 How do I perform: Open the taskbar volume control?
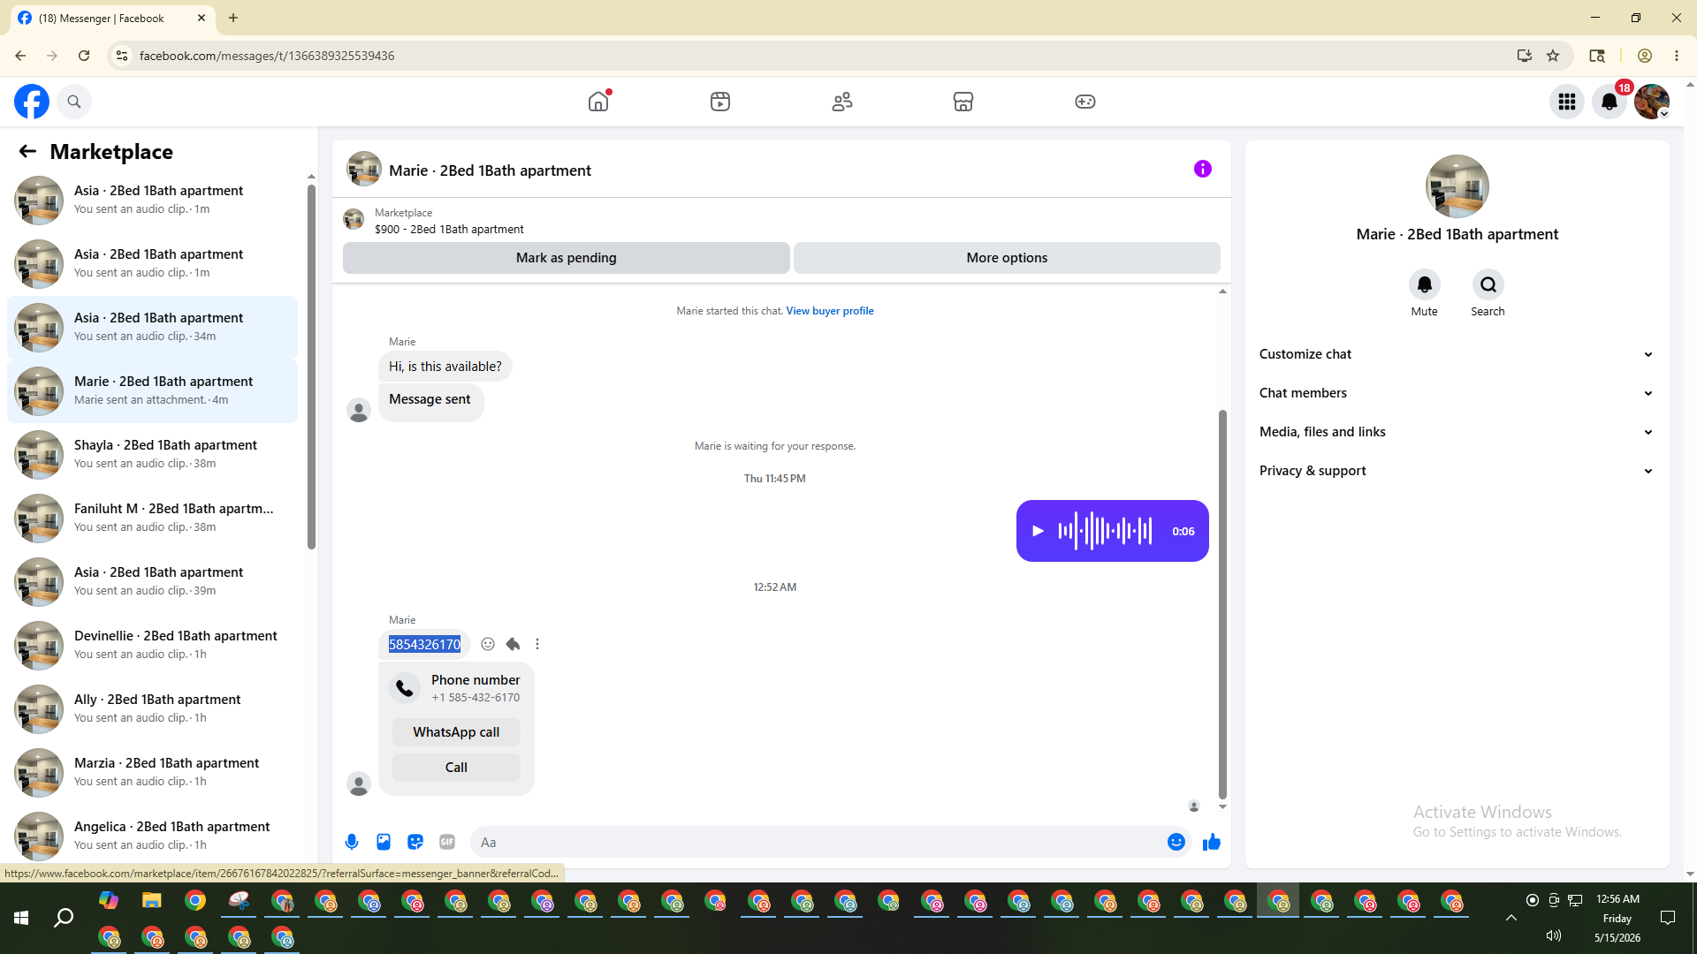1553,935
